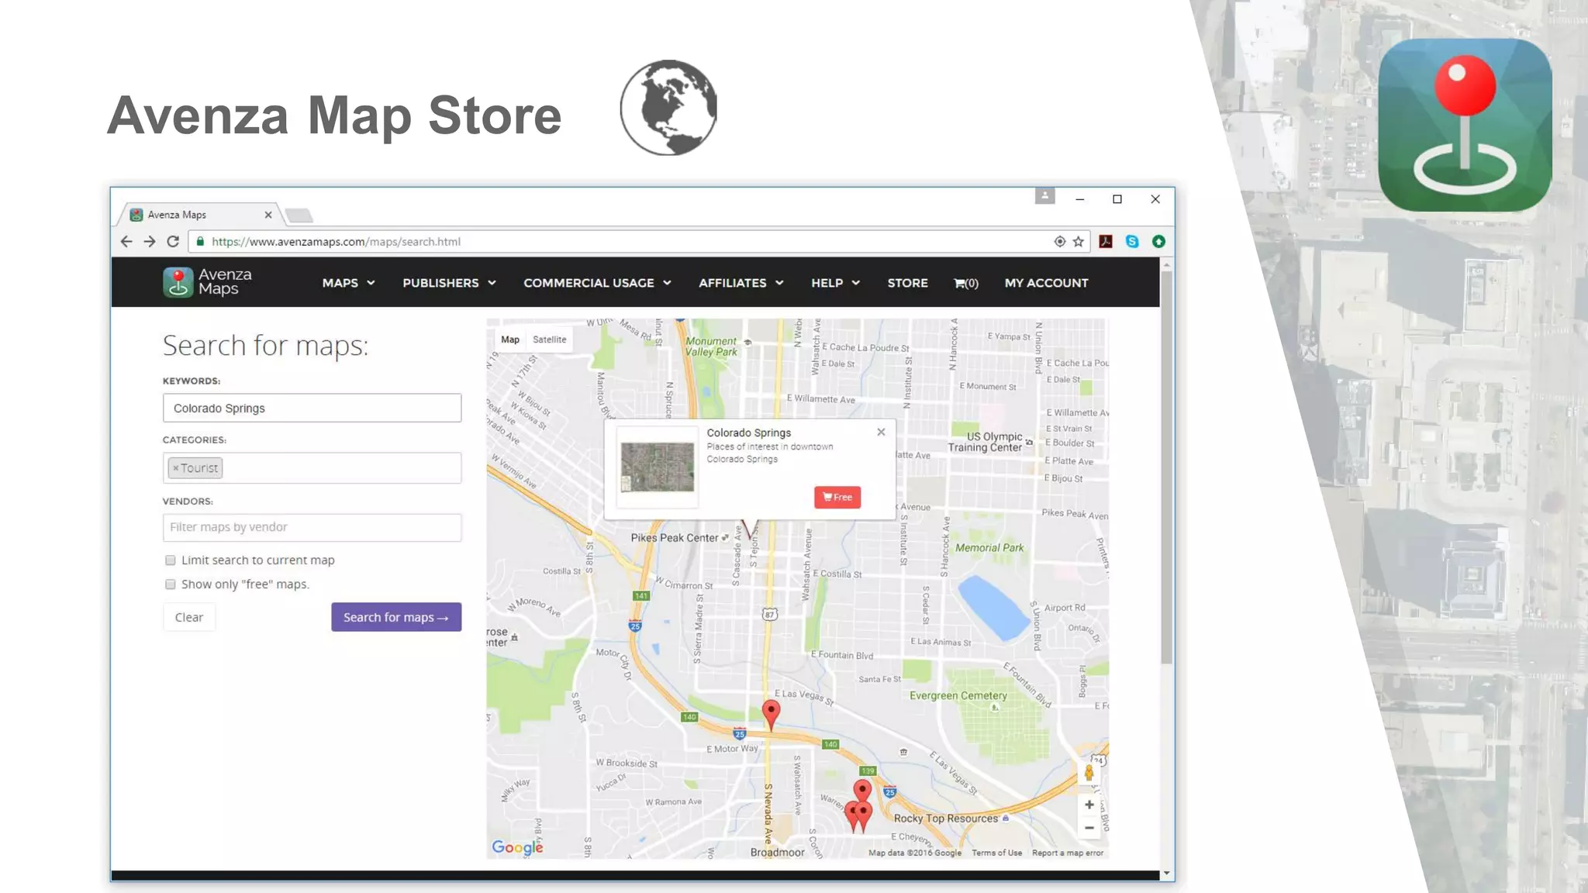The image size is (1588, 893).
Task: Click the Monument Valley Park label
Action: pyautogui.click(x=712, y=347)
